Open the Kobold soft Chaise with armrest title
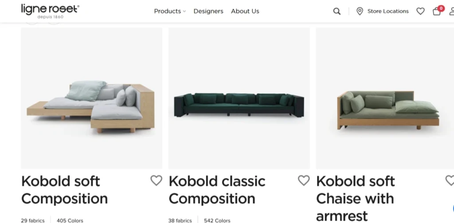Viewport: 454px width, 223px height. (x=355, y=198)
